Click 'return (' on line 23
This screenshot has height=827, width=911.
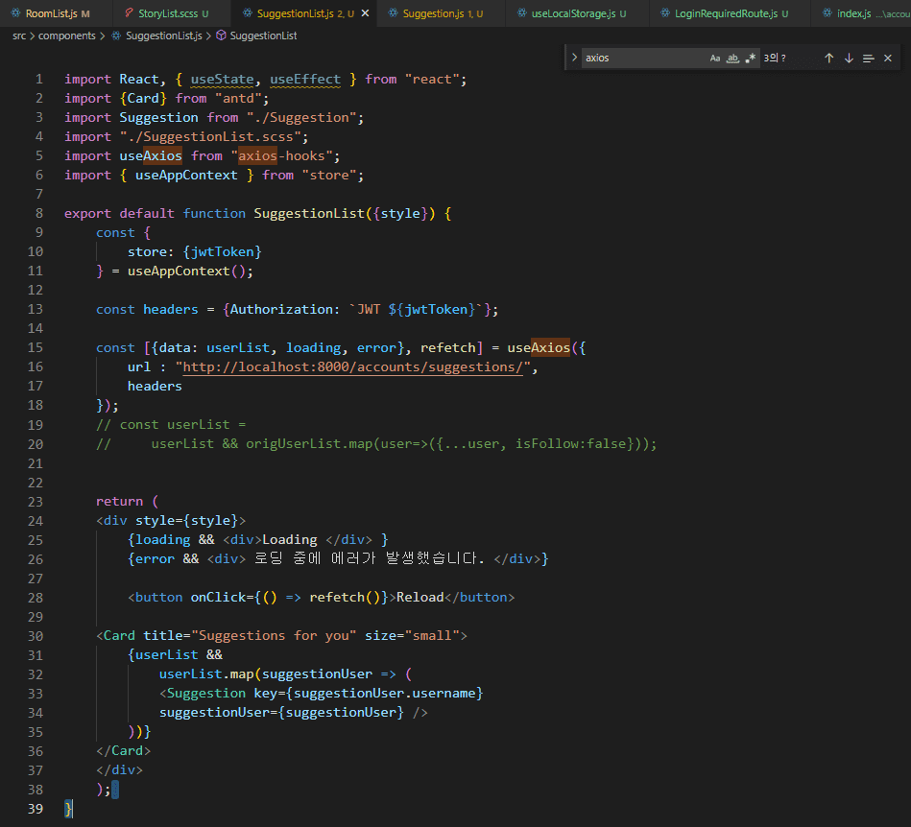tap(127, 501)
